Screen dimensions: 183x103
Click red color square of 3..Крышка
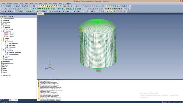pyautogui.click(x=7, y=36)
